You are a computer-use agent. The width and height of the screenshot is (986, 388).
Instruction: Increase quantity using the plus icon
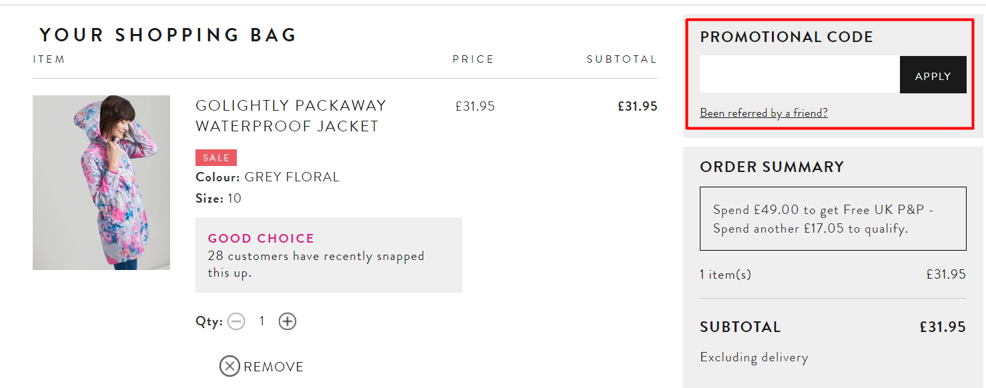288,321
